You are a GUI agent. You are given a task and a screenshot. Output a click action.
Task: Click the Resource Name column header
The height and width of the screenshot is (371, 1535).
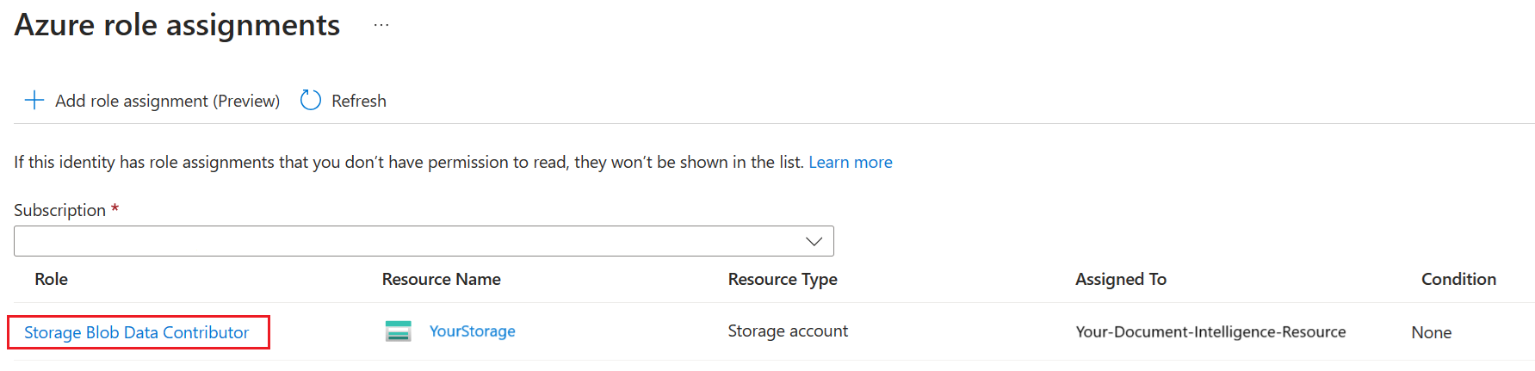pyautogui.click(x=441, y=279)
